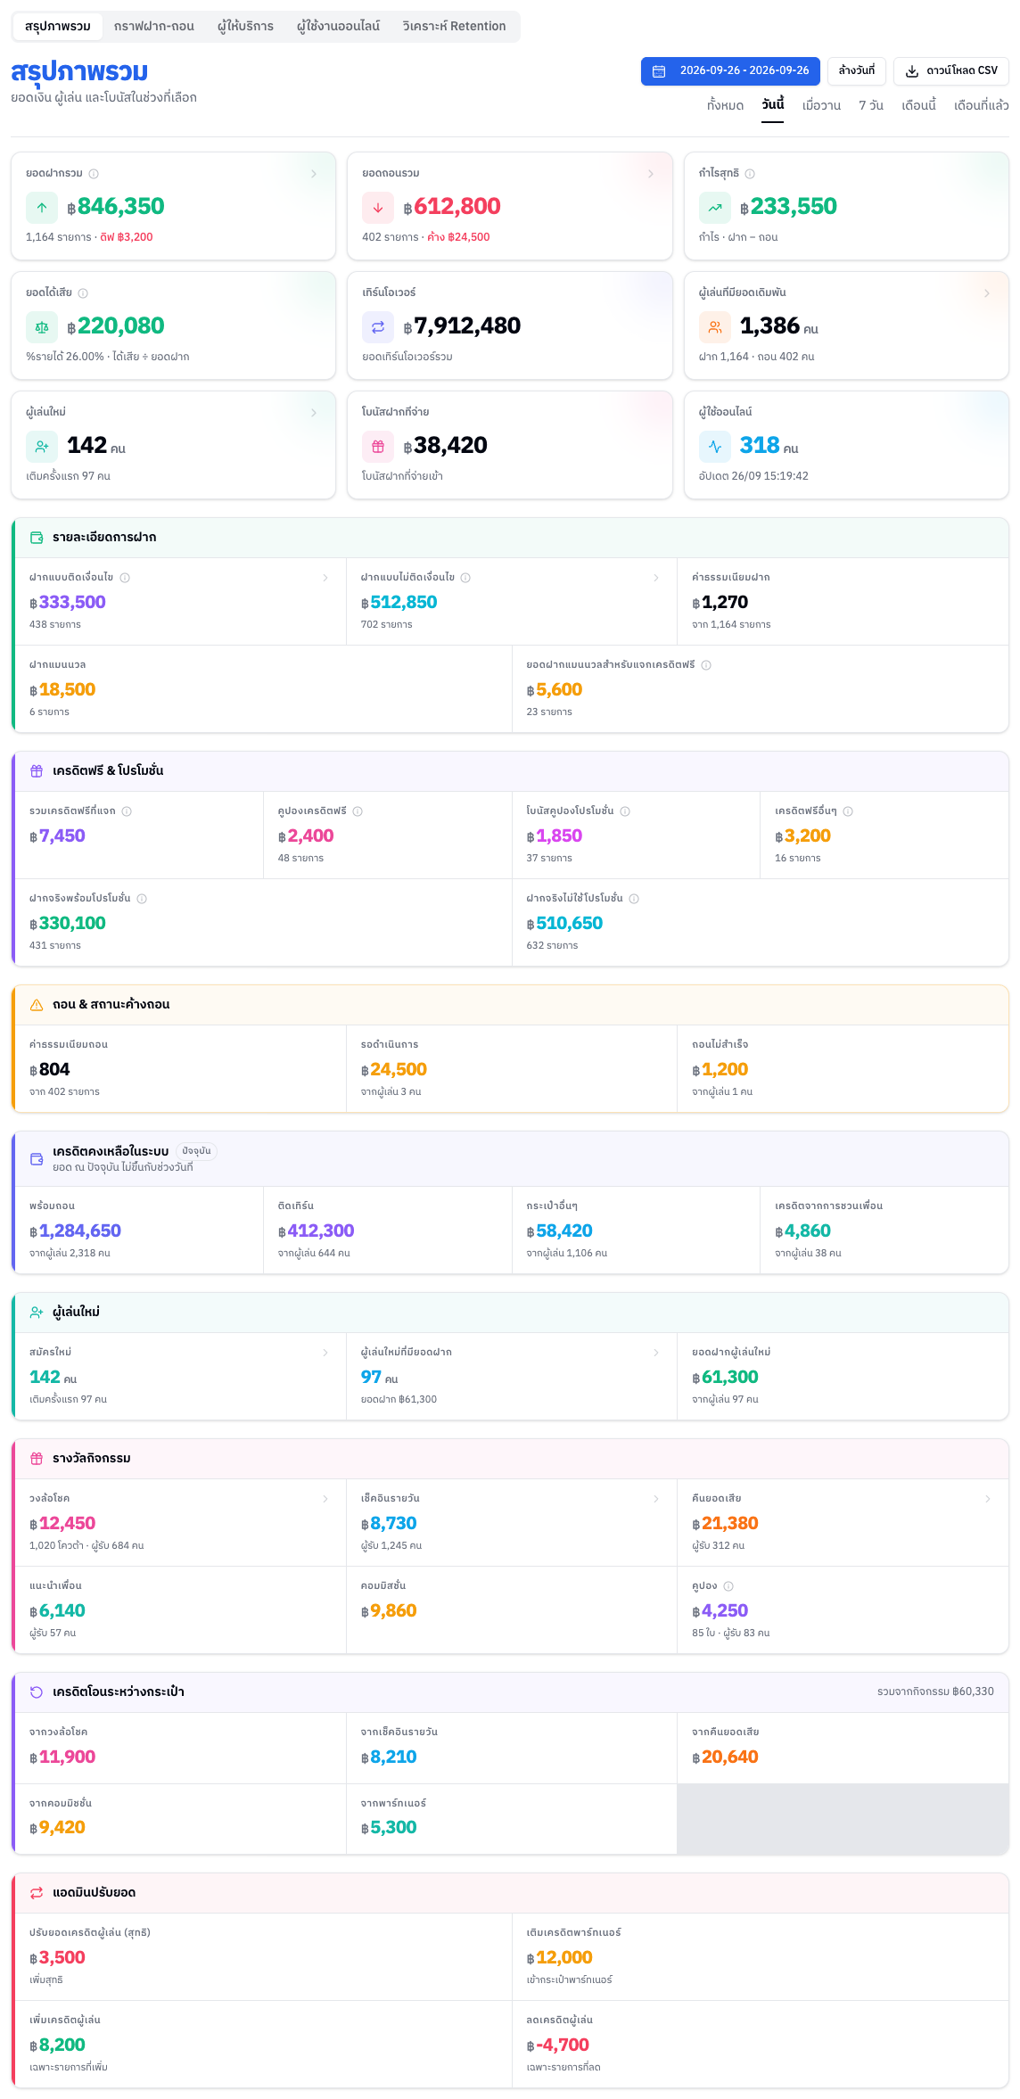The height and width of the screenshot is (2099, 1020).
Task: Click the activity pulse icon for ผู้ใช้ออนไลน์
Action: [715, 447]
